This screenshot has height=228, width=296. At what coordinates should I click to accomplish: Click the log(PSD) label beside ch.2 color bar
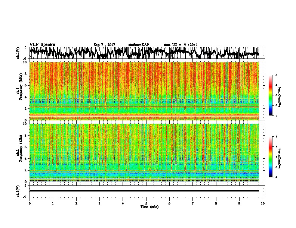[x=280, y=158]
